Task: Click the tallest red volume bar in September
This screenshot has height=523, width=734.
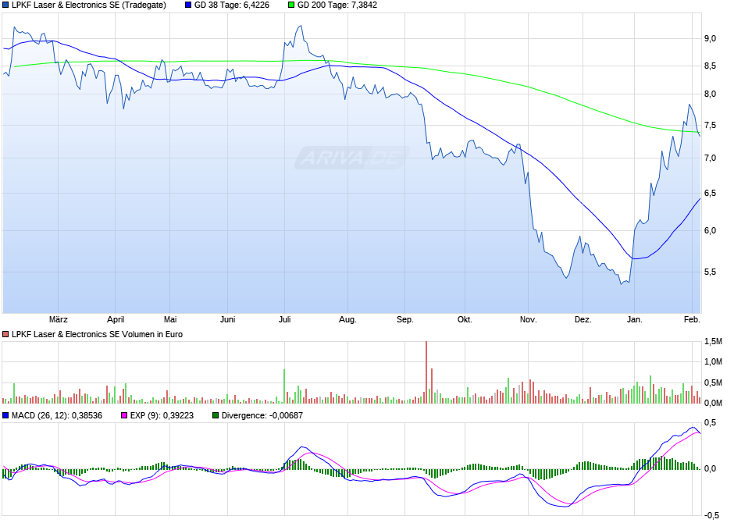Action: coord(426,372)
